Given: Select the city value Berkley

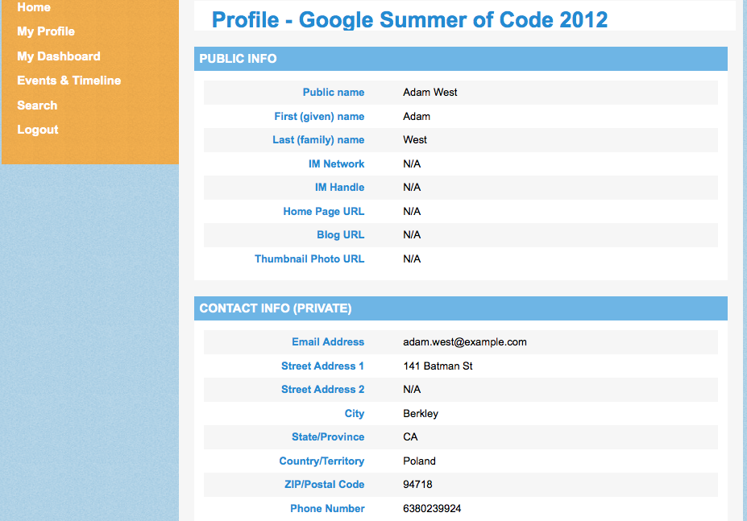Looking at the screenshot, I should point(421,413).
